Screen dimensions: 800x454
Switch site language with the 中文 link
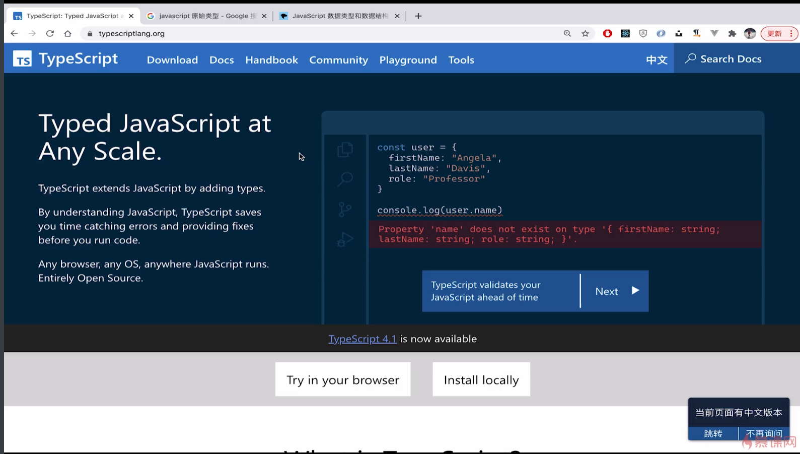pos(657,60)
